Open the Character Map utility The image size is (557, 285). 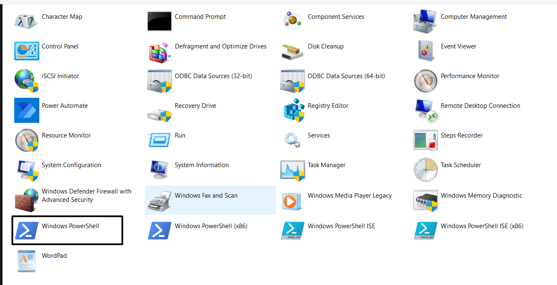pos(62,16)
